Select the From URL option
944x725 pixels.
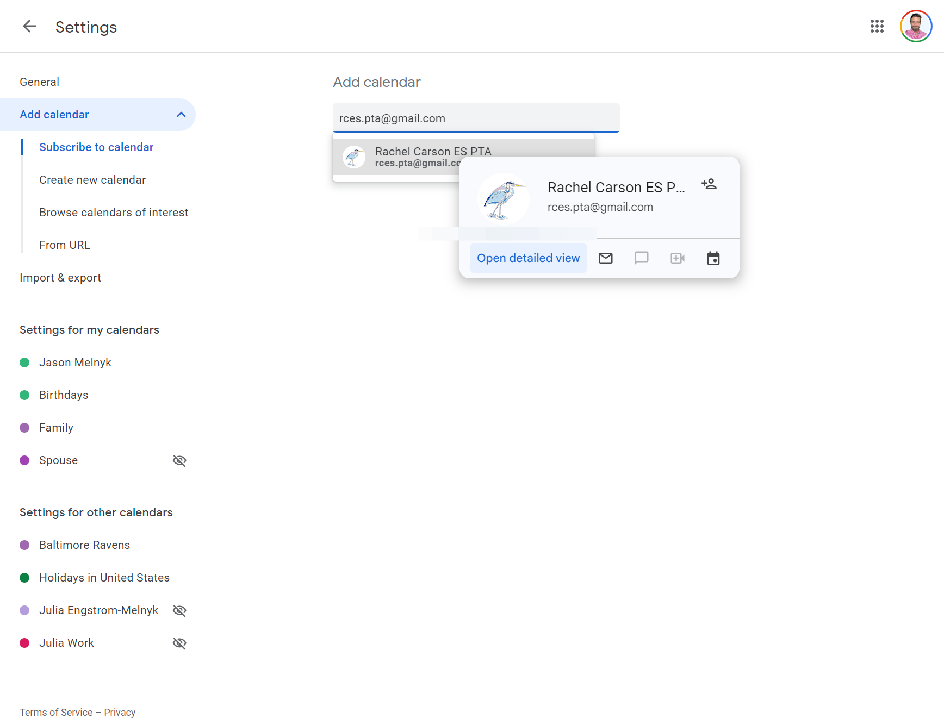65,245
